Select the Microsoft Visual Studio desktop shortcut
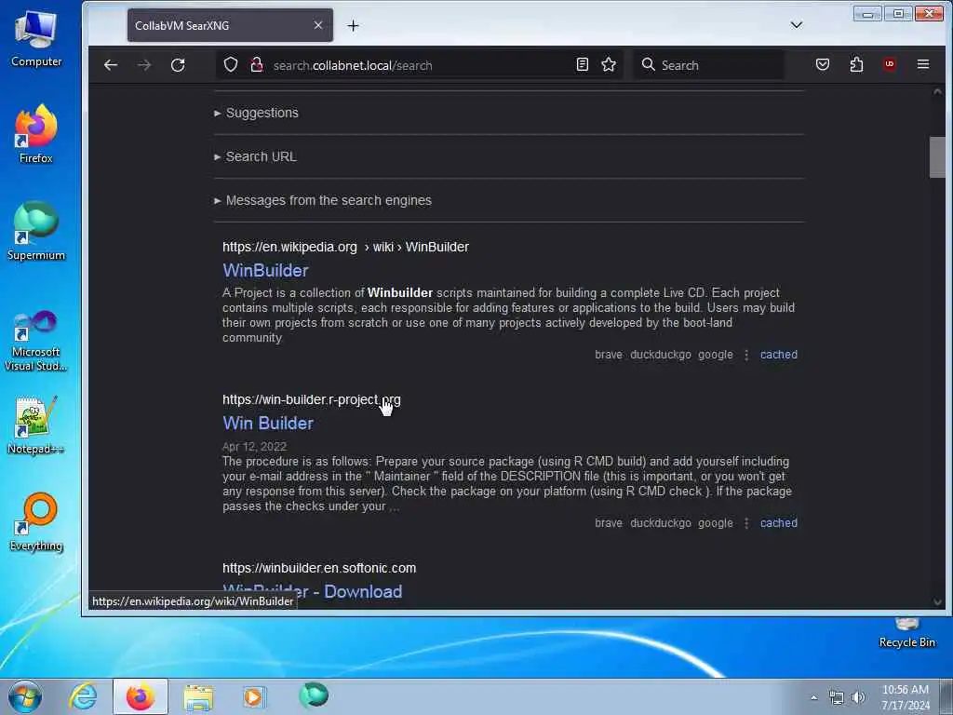Image resolution: width=953 pixels, height=715 pixels. tap(36, 341)
